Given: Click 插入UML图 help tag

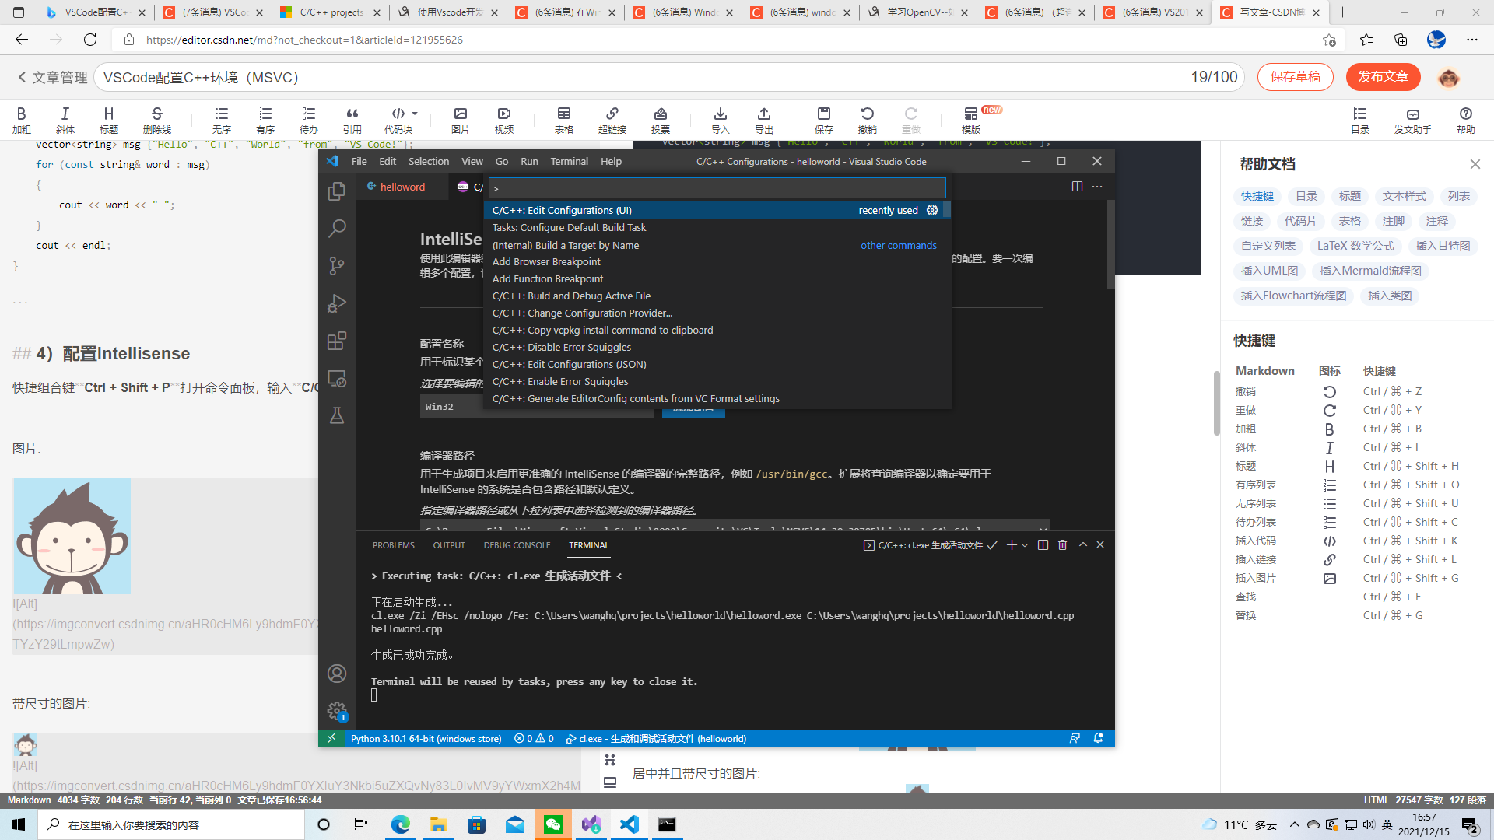Looking at the screenshot, I should point(1269,271).
